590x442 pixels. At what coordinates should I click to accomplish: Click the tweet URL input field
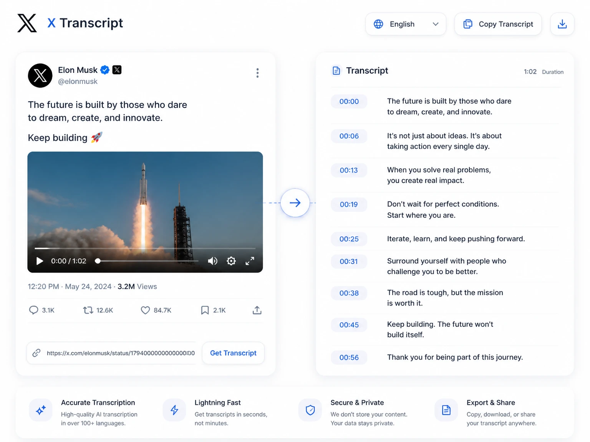tap(111, 353)
